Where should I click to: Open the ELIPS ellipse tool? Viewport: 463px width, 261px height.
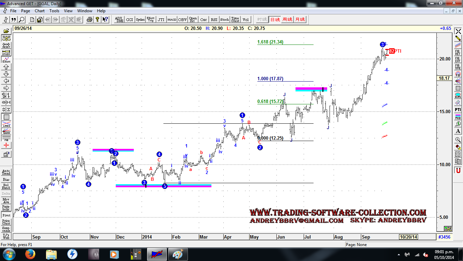coord(458,95)
